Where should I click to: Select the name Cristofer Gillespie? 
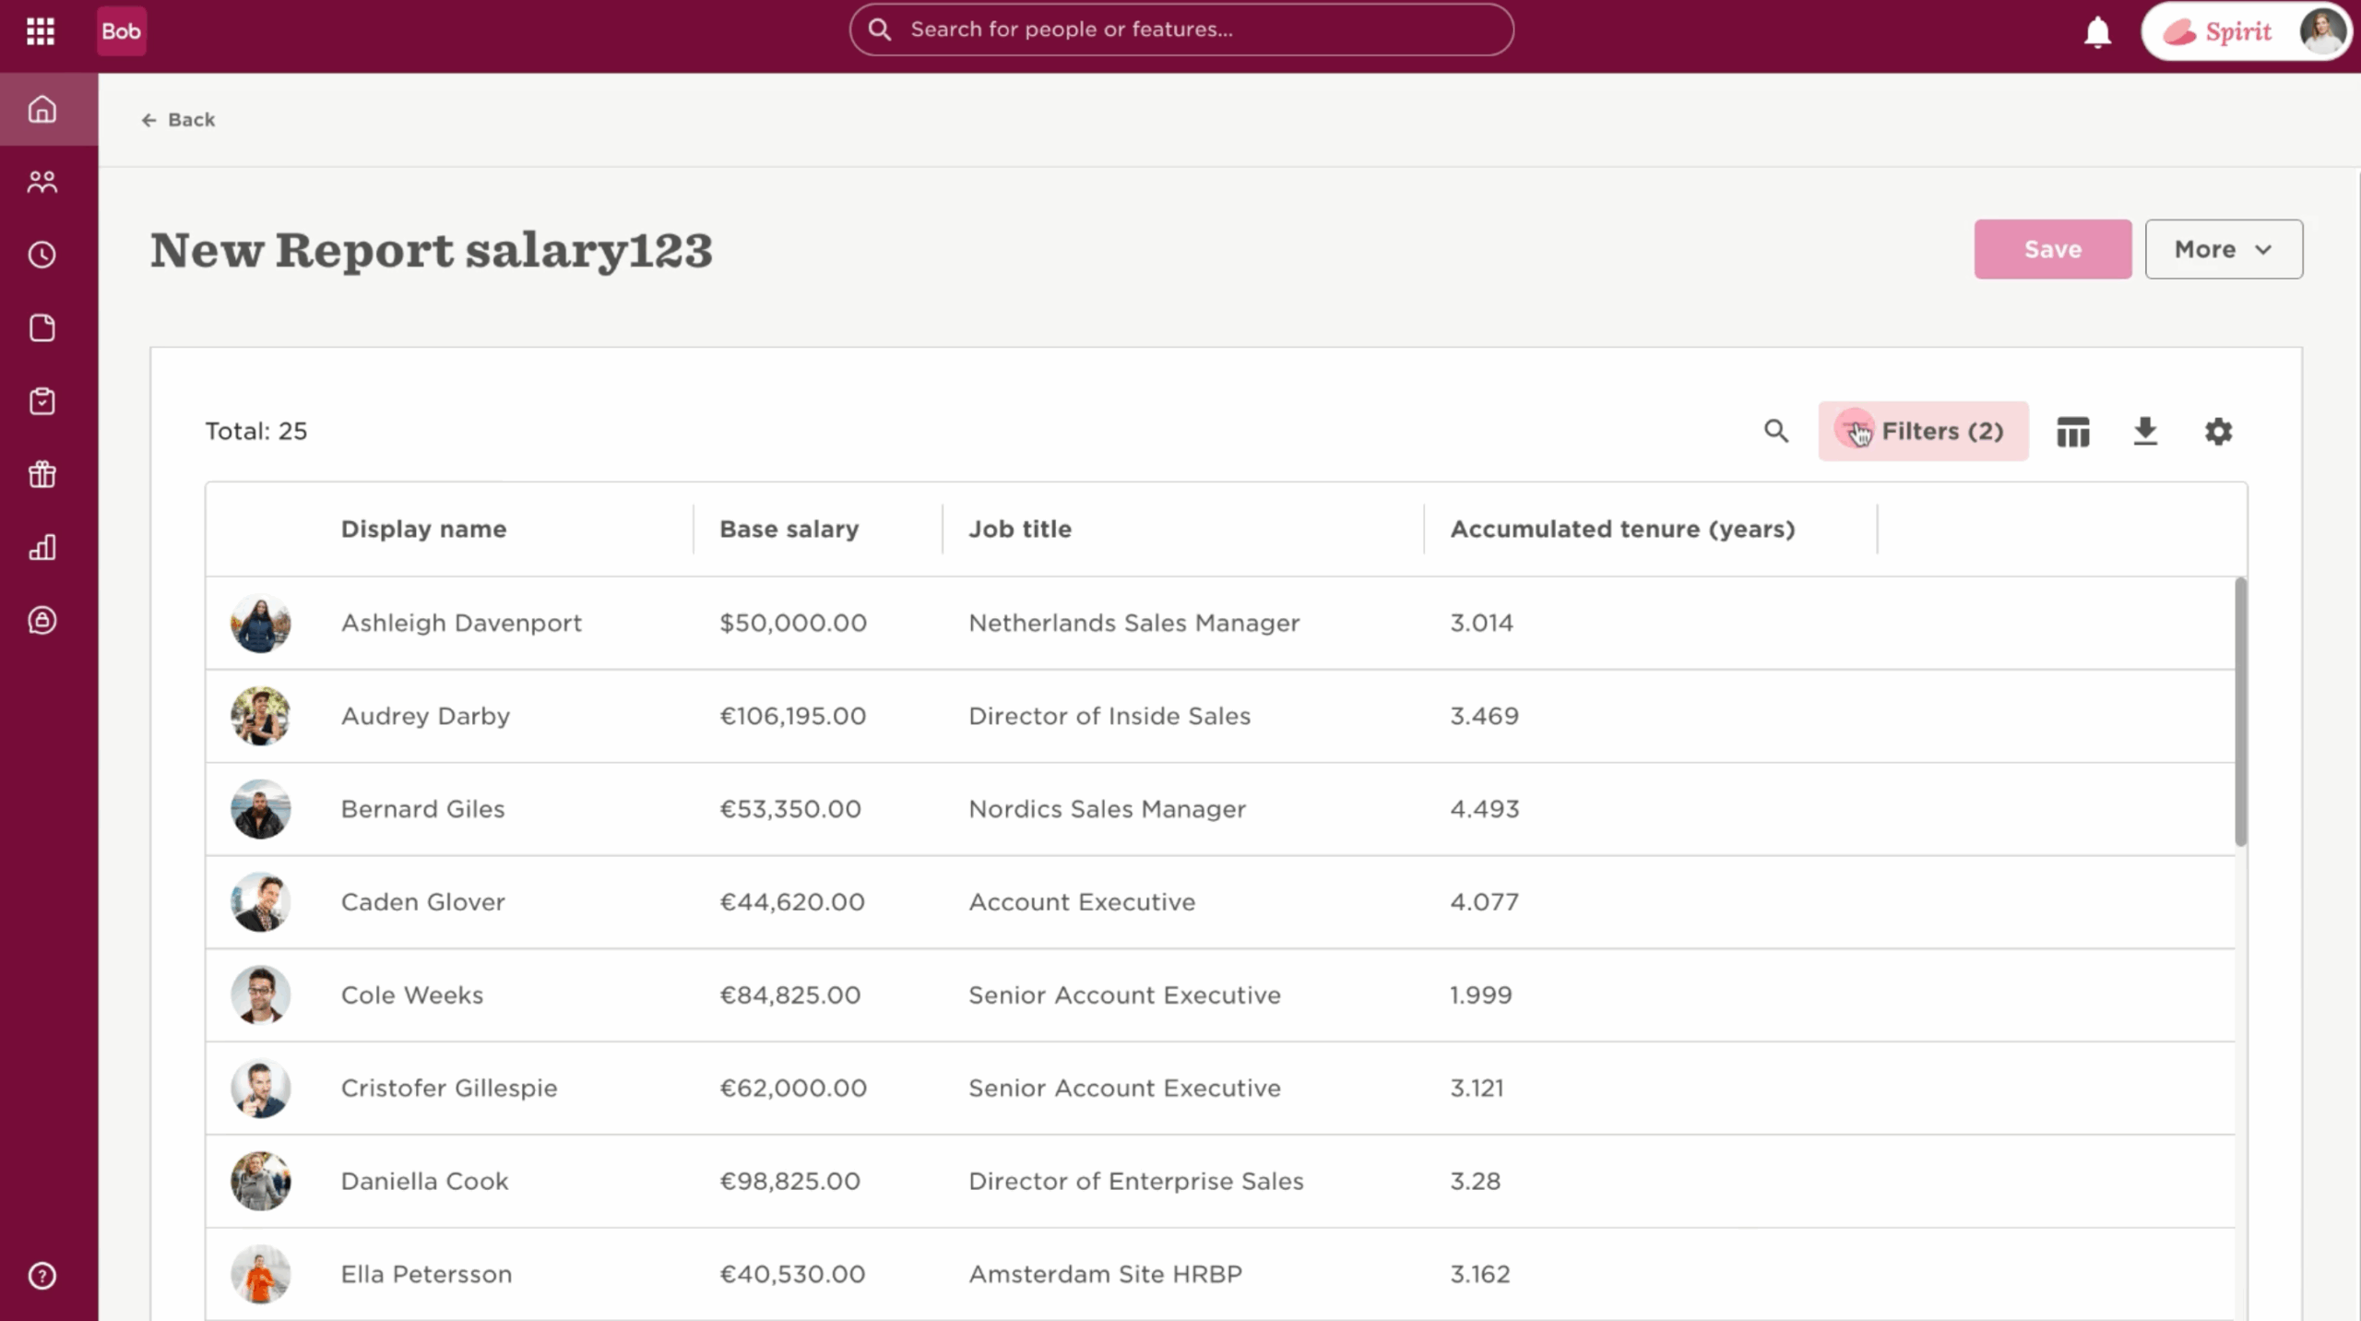[x=449, y=1088]
